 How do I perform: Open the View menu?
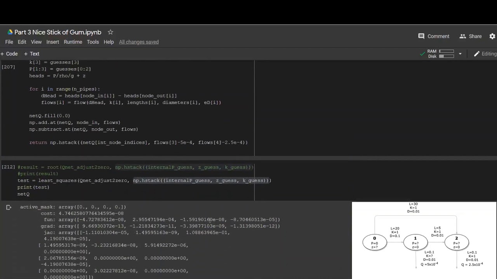click(36, 42)
